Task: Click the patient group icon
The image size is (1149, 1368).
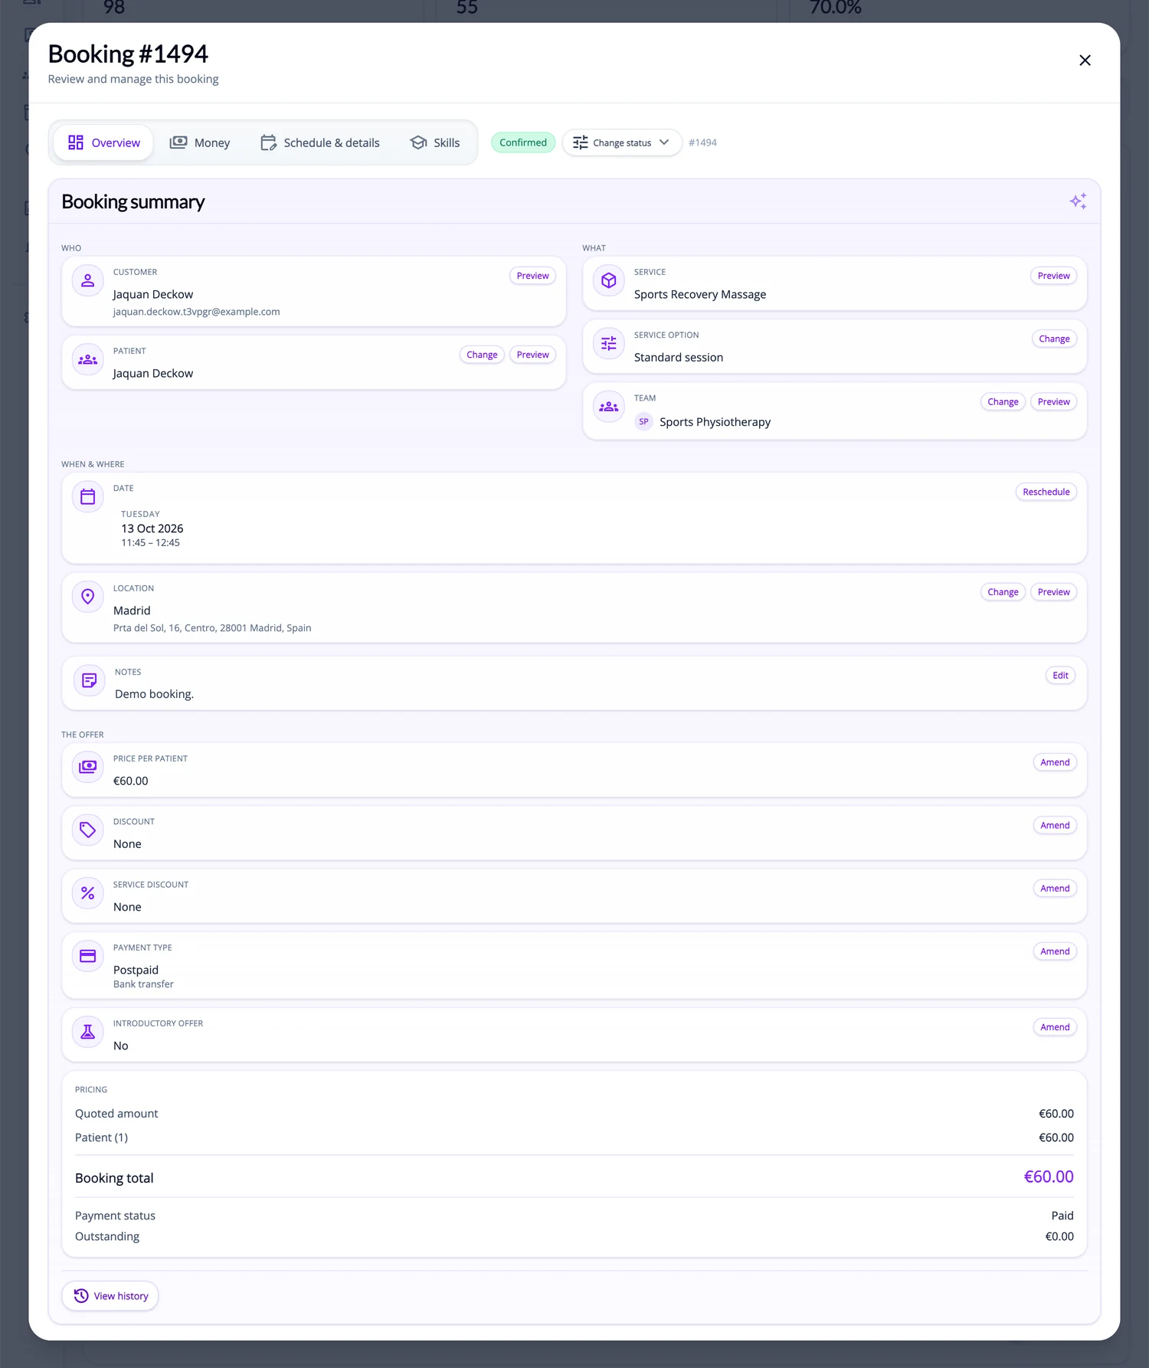Action: (88, 359)
